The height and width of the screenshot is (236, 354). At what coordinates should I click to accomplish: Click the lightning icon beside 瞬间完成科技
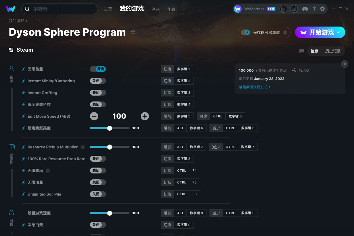[x=24, y=104]
